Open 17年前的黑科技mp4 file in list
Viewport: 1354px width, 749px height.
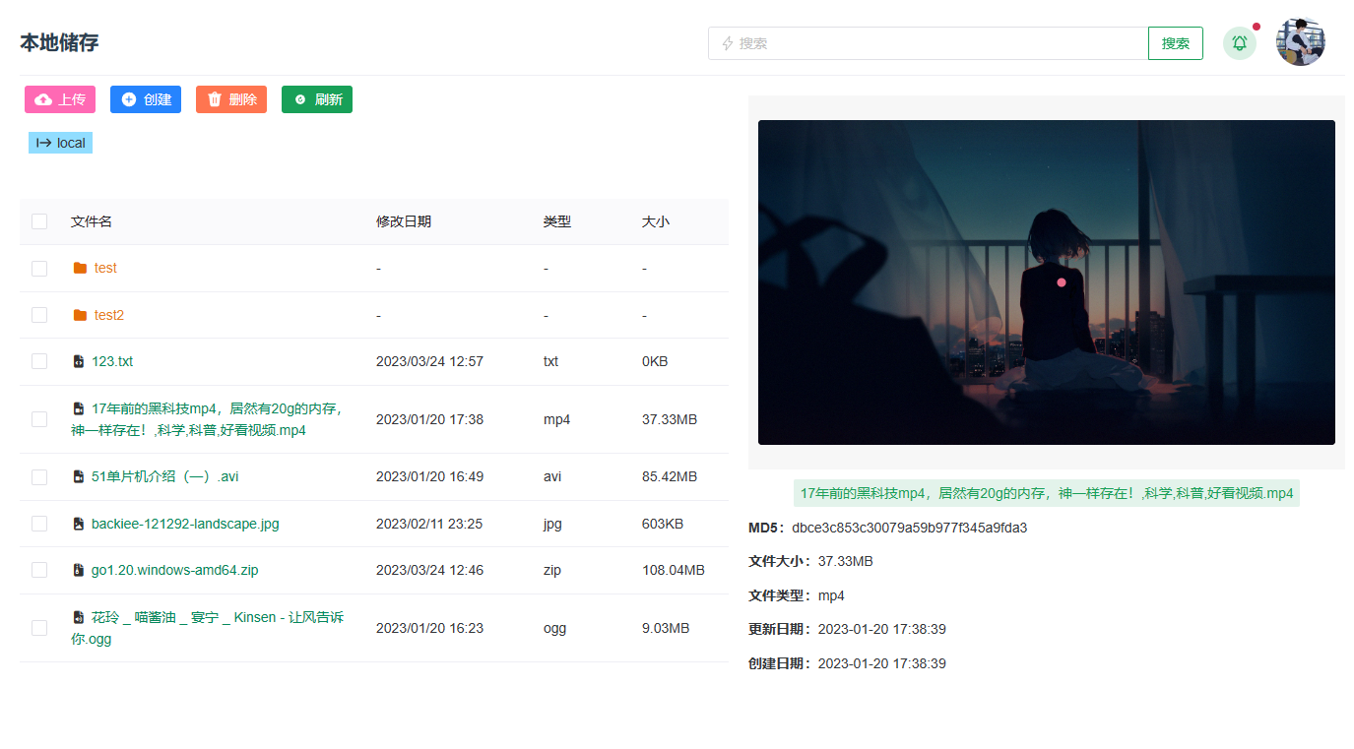[208, 419]
